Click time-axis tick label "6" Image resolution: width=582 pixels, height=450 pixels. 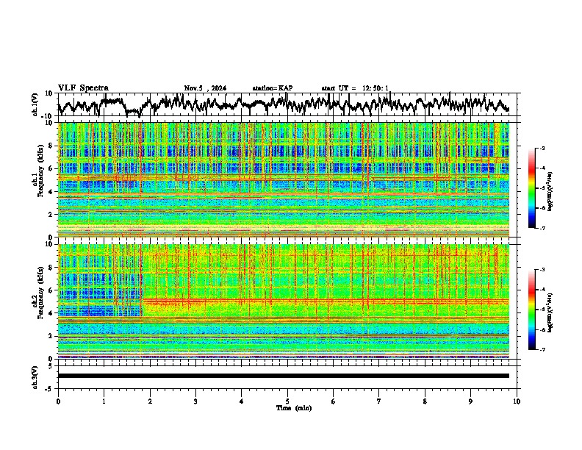[x=333, y=401]
